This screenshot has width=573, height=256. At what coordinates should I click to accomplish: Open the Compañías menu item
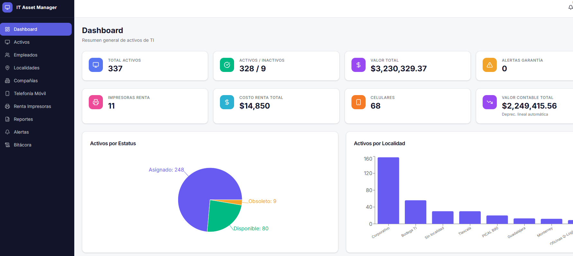(36, 81)
